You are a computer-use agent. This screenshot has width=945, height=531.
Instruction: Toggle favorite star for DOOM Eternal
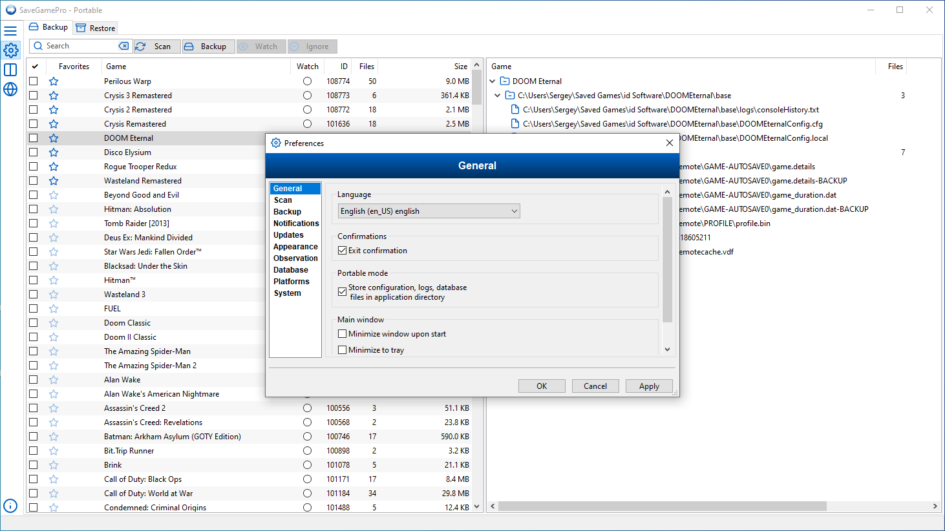coord(54,138)
